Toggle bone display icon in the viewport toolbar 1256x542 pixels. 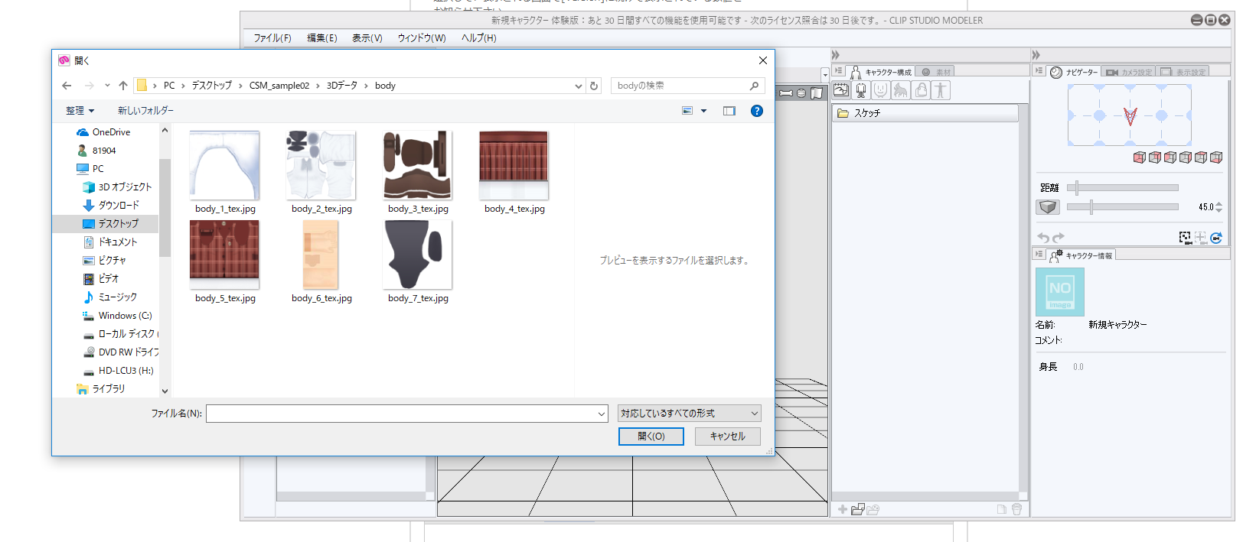pos(786,93)
